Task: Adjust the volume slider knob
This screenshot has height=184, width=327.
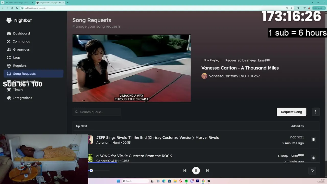Action: coord(91,170)
